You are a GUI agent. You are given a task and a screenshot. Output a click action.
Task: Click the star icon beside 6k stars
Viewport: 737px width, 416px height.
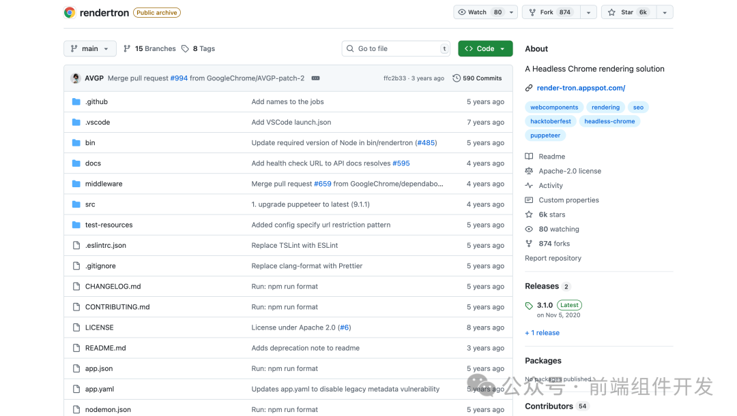tap(529, 214)
